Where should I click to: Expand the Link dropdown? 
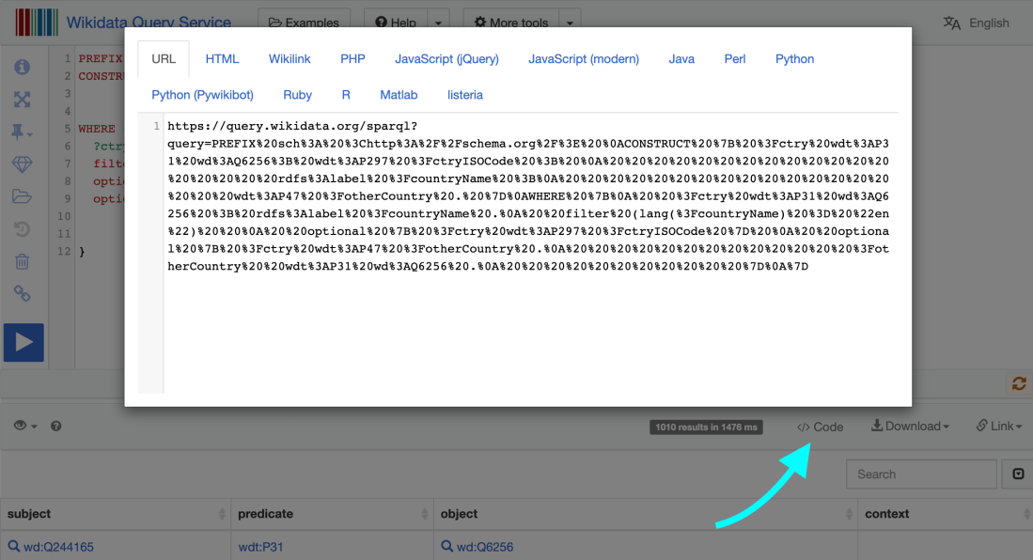[998, 426]
